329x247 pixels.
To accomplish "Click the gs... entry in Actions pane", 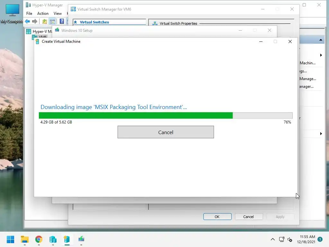I will pyautogui.click(x=303, y=71).
